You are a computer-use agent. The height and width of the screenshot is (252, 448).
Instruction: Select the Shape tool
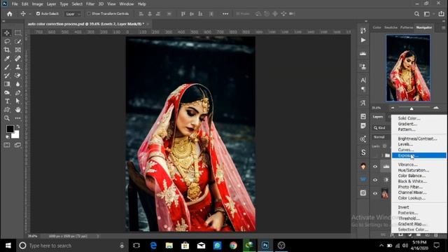pos(7,110)
